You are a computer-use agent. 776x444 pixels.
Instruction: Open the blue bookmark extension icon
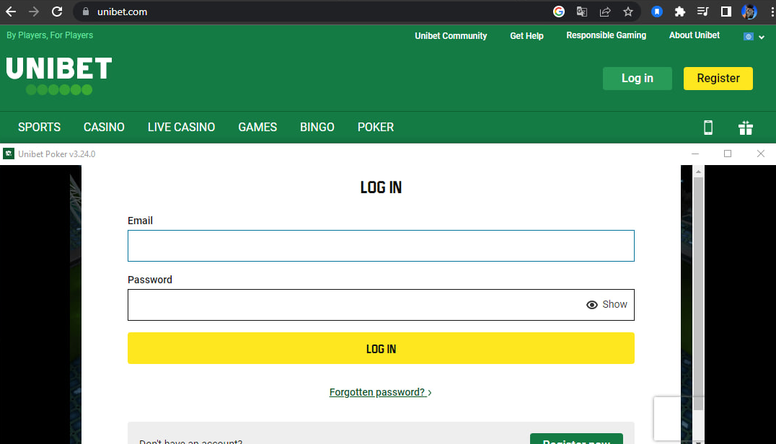tap(657, 12)
